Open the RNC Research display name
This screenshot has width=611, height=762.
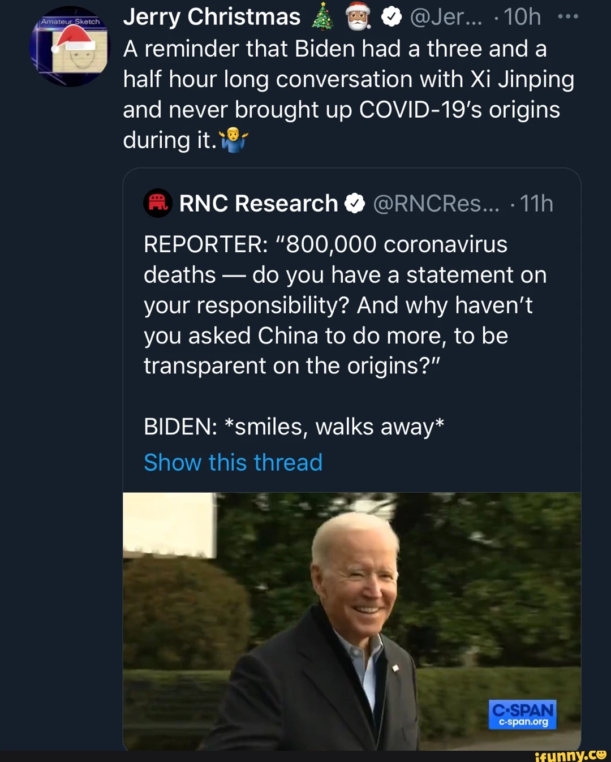[259, 204]
